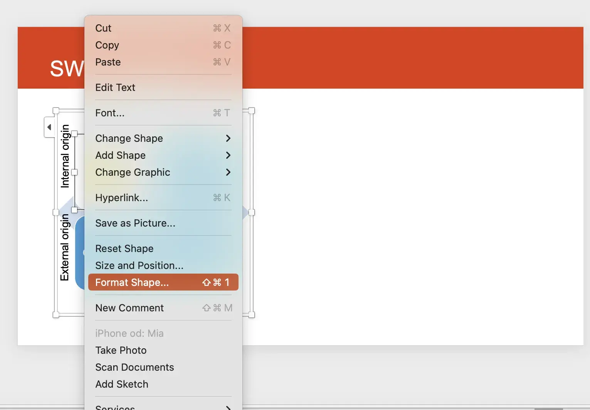Choose Cut from the context menu
The width and height of the screenshot is (590, 410).
tap(103, 28)
